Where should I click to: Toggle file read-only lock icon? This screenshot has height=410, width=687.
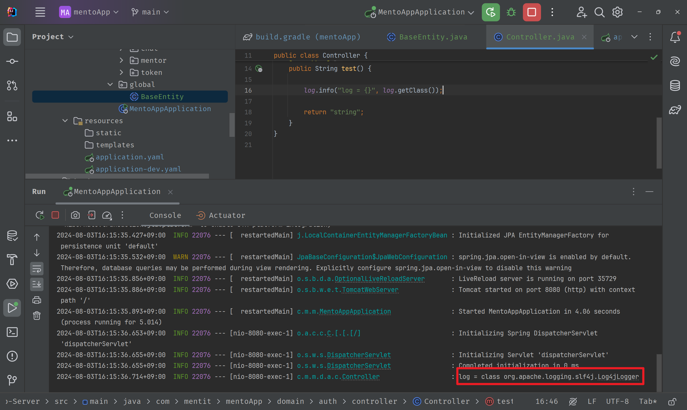click(672, 401)
